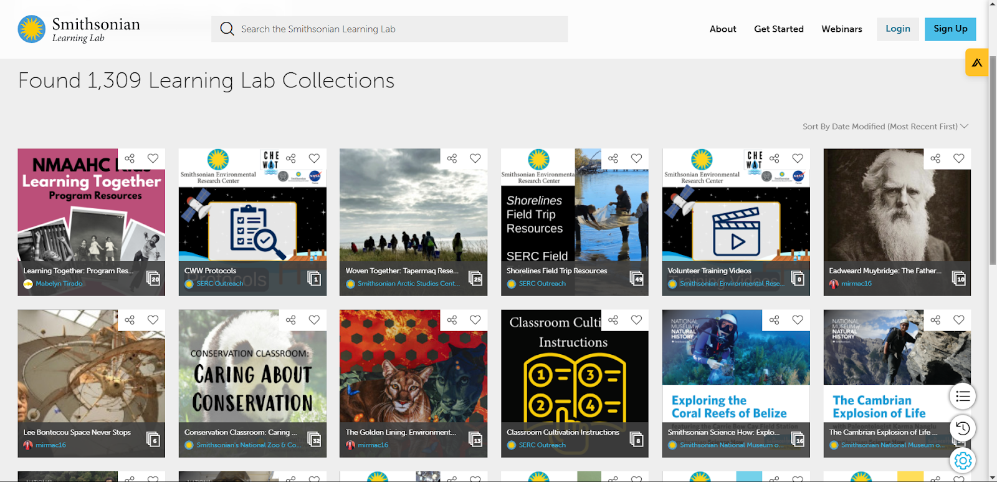Click heart on Coral Reefs of Belize card
The height and width of the screenshot is (482, 997).
click(x=798, y=320)
